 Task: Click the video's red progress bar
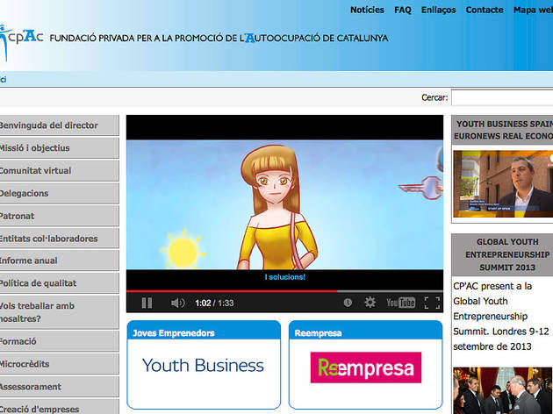232,291
